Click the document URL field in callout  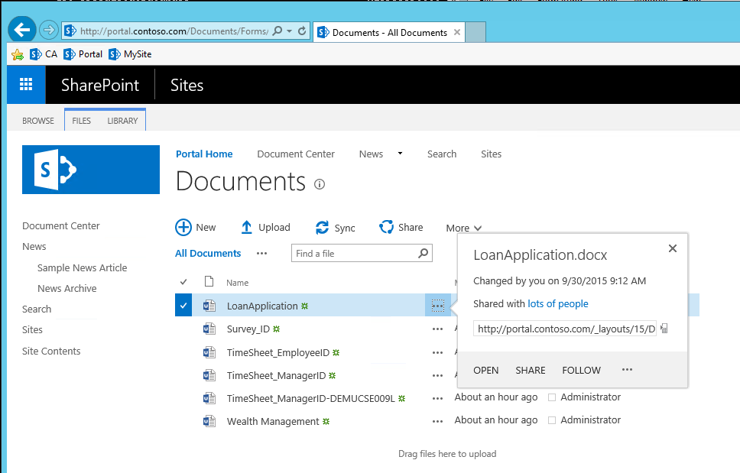[565, 329]
